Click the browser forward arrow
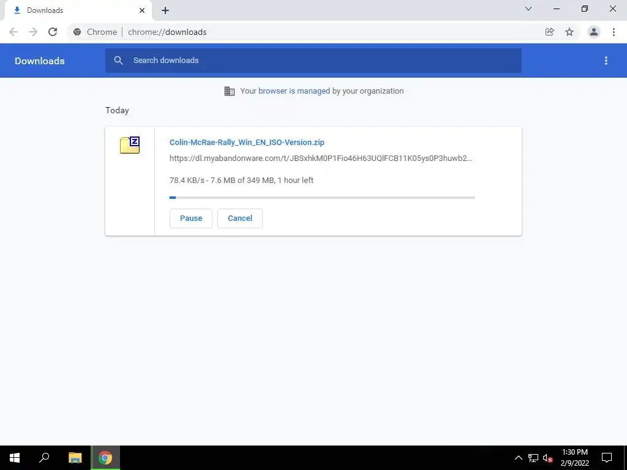Image resolution: width=627 pixels, height=470 pixels. (33, 32)
